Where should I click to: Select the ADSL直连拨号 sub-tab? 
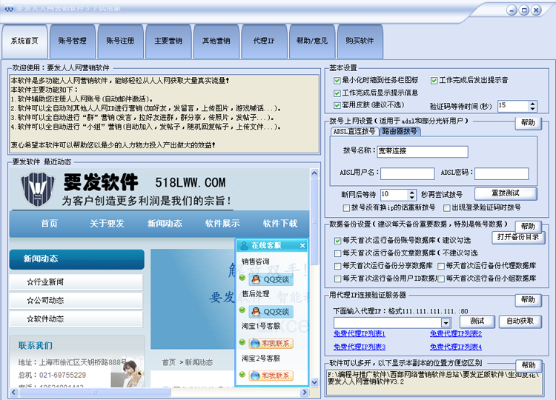(x=354, y=131)
